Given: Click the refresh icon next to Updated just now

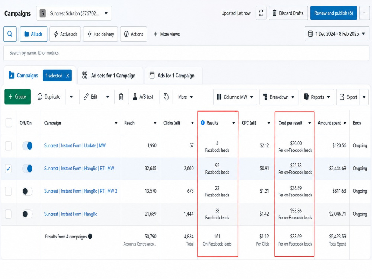Looking at the screenshot, I should [x=261, y=13].
